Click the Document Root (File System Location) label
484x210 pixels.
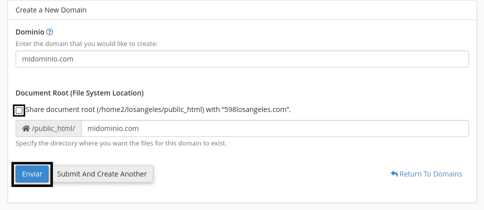(80, 93)
